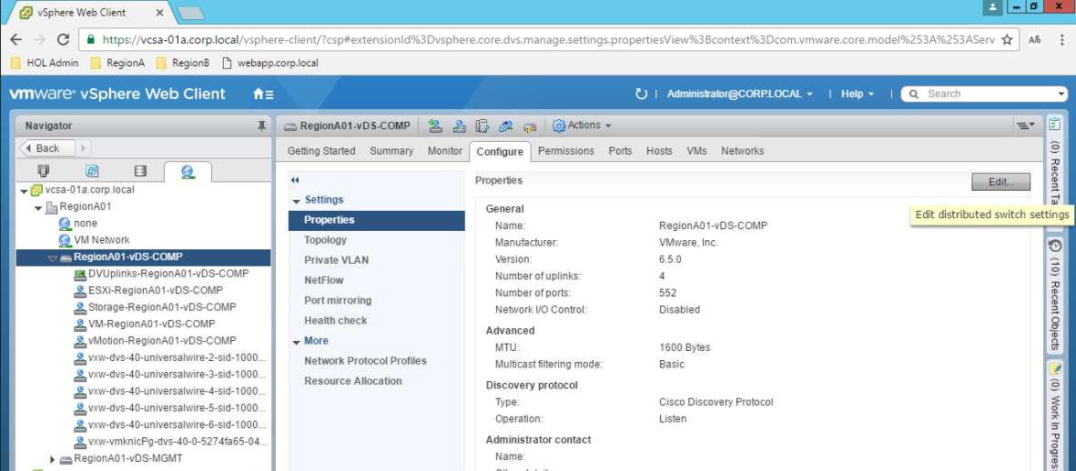
Task: Click the refresh icon in the header
Action: pos(642,94)
